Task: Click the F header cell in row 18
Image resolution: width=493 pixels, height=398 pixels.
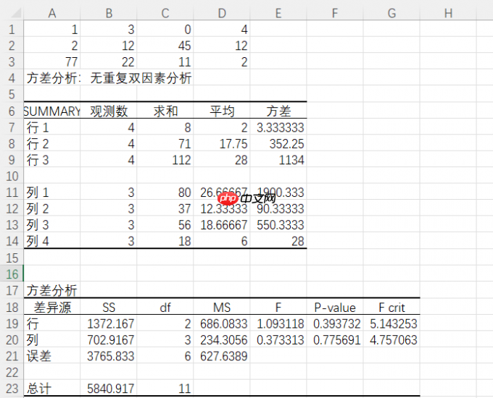Action: click(x=278, y=308)
